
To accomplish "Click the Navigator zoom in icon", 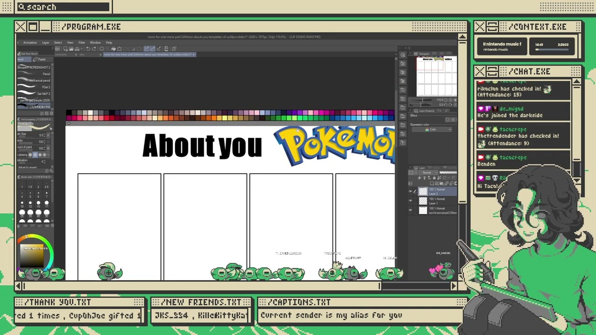I will click(x=450, y=100).
